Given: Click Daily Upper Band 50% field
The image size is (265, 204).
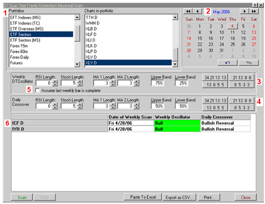Looking at the screenshot, I should click(158, 106).
